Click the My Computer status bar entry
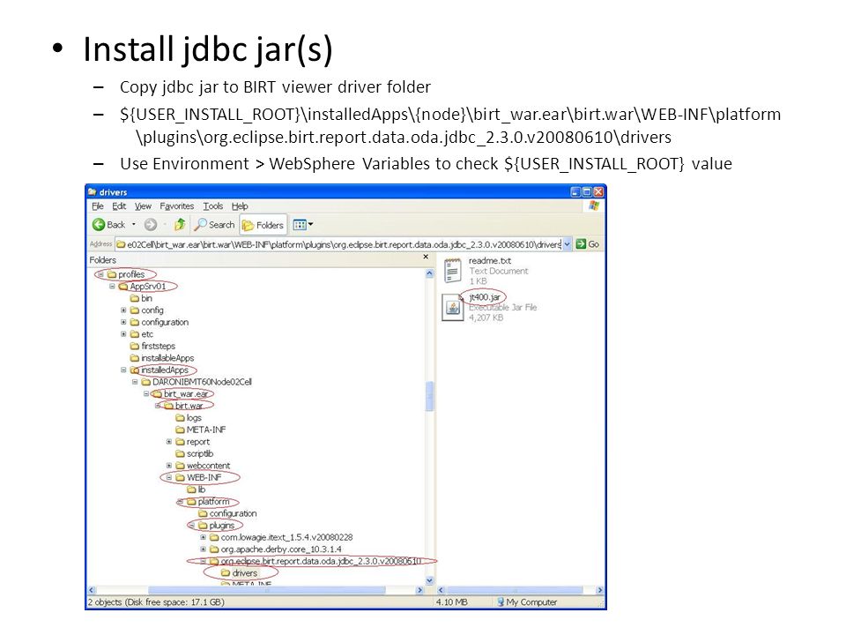The width and height of the screenshot is (846, 635). pos(527,602)
